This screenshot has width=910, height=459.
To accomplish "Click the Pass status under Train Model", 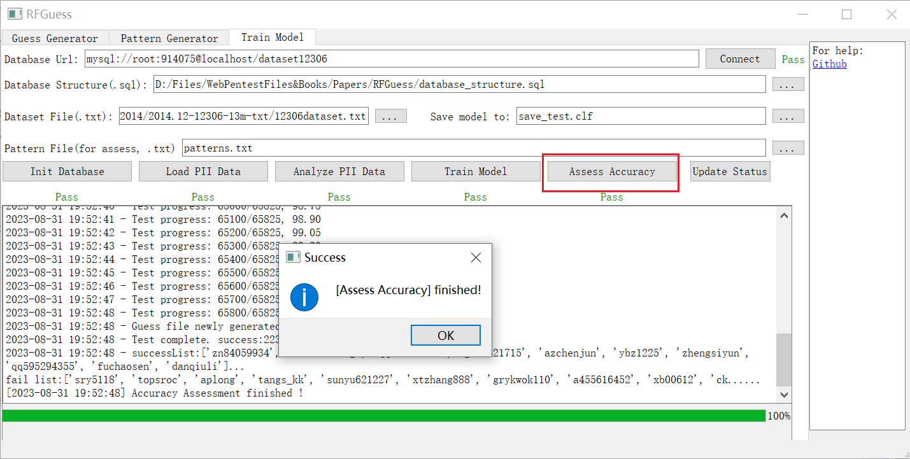I will point(476,197).
